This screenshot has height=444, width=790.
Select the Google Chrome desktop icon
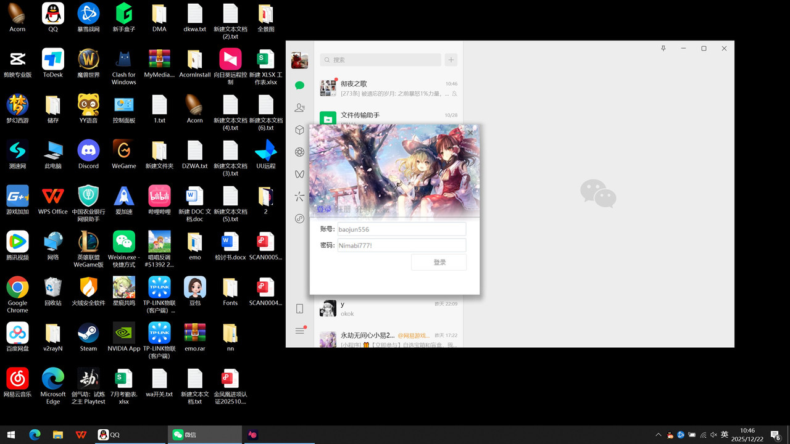pyautogui.click(x=17, y=295)
